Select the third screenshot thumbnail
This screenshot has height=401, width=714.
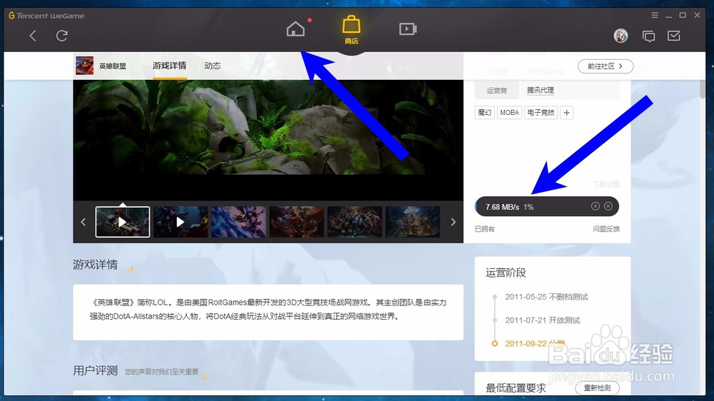pos(238,222)
